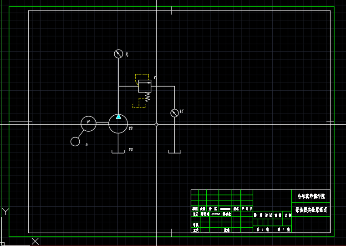
Task: Select the small tachometer circle near n
Action: tap(75, 142)
